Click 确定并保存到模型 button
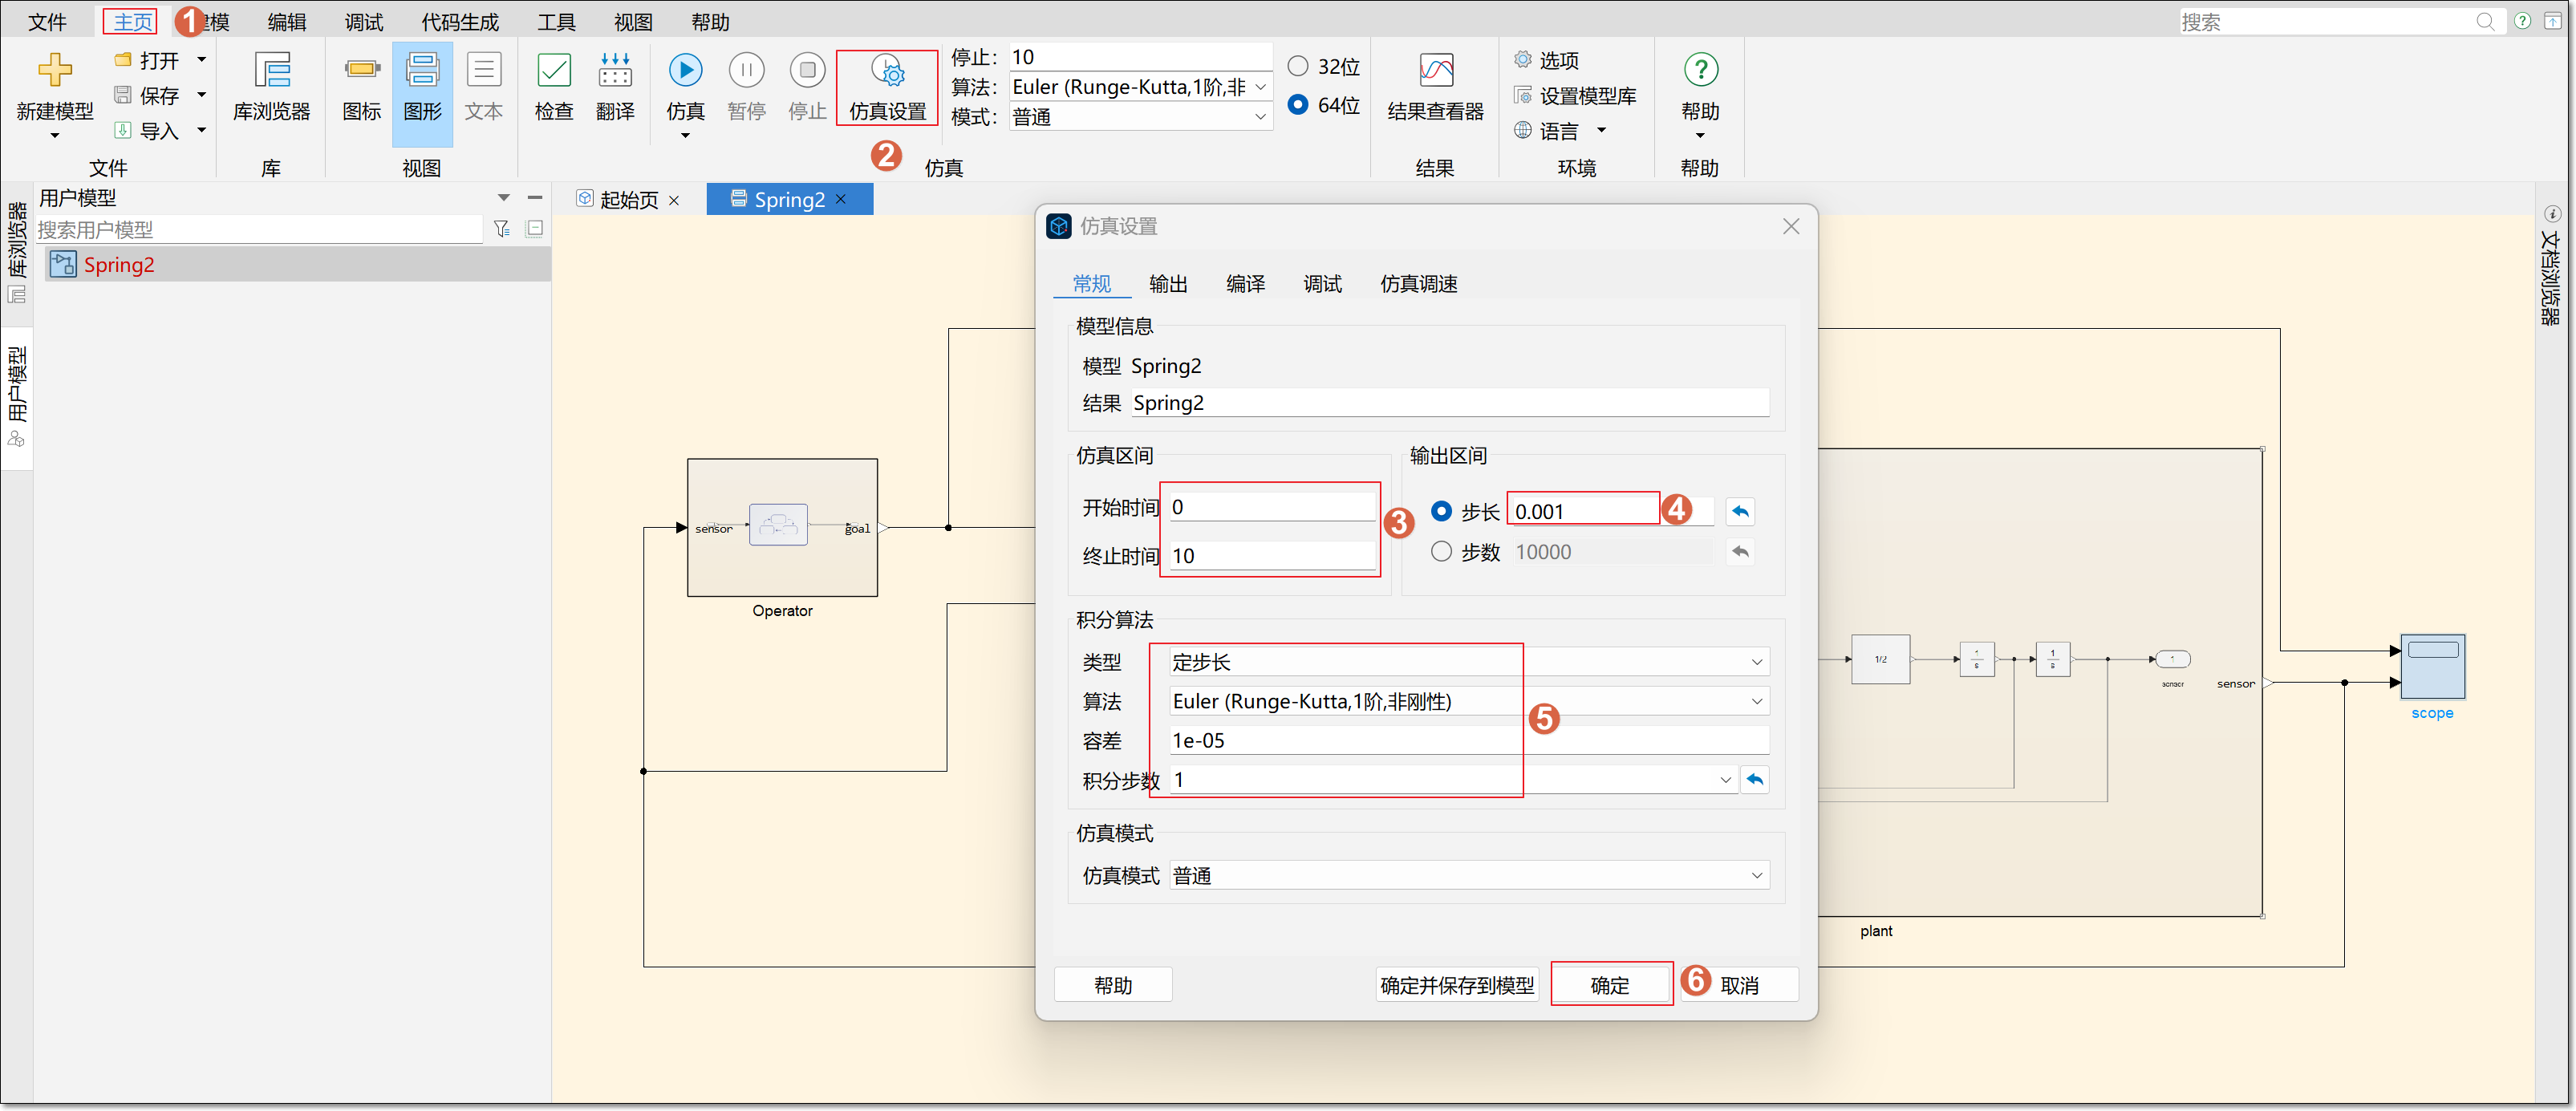 tap(1457, 985)
